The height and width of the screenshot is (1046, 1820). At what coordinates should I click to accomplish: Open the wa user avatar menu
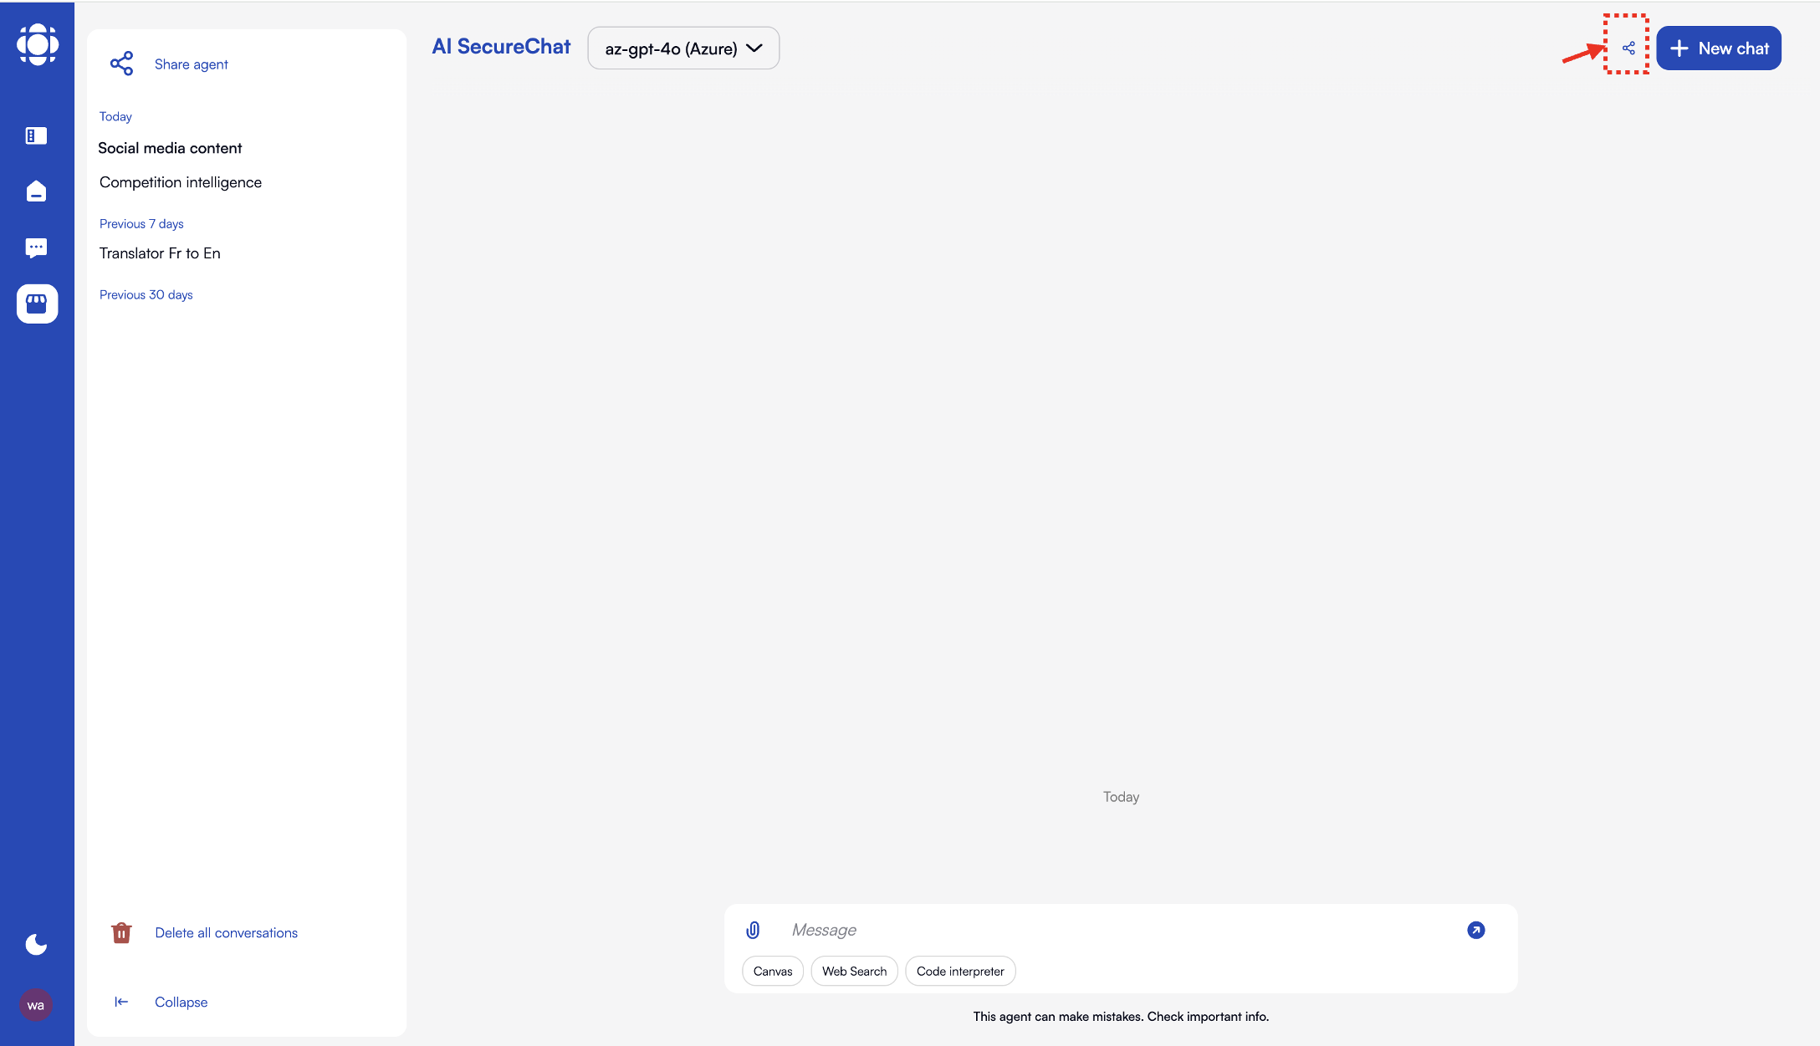pos(36,1005)
